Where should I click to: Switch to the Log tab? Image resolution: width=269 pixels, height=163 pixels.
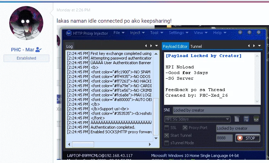pos(70,46)
